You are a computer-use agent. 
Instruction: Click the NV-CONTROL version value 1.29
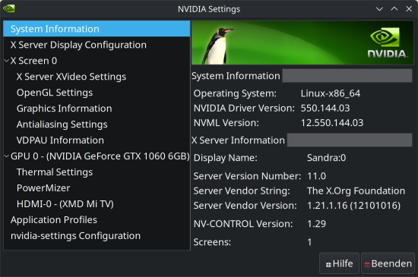(316, 224)
